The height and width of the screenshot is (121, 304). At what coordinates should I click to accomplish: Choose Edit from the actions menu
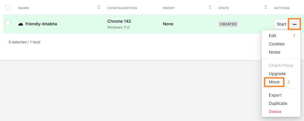click(x=272, y=36)
